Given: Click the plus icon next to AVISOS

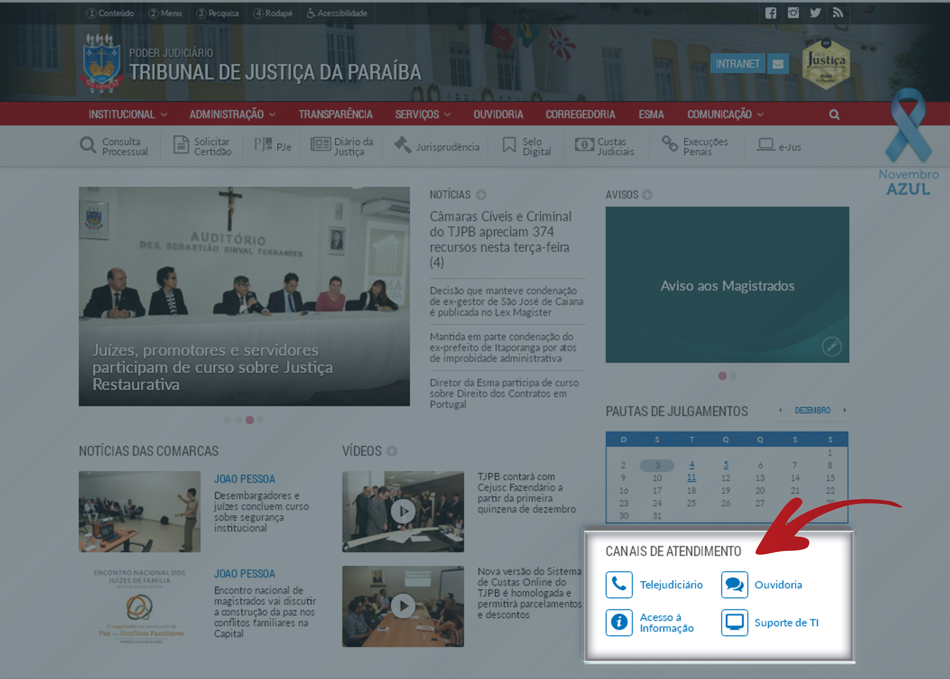Looking at the screenshot, I should pyautogui.click(x=647, y=195).
